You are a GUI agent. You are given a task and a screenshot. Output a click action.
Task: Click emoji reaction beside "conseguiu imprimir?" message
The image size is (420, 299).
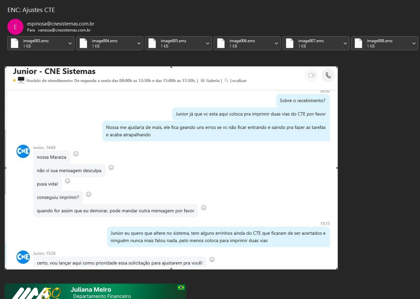pyautogui.click(x=89, y=194)
